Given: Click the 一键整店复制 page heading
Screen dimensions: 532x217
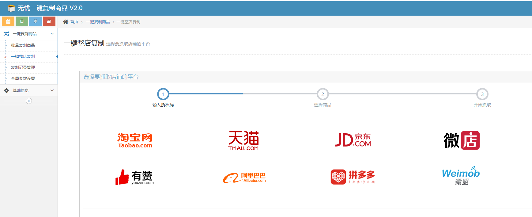Looking at the screenshot, I should click(x=84, y=43).
